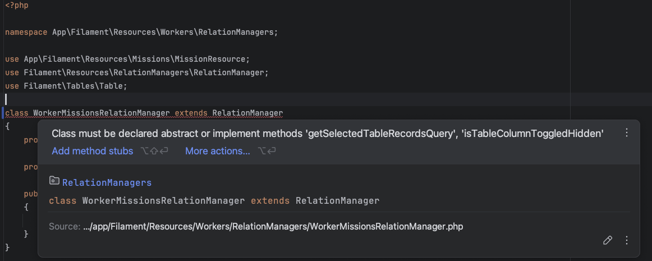The image size is (652, 261).
Task: Click the Source file path in the popup
Action: click(272, 227)
